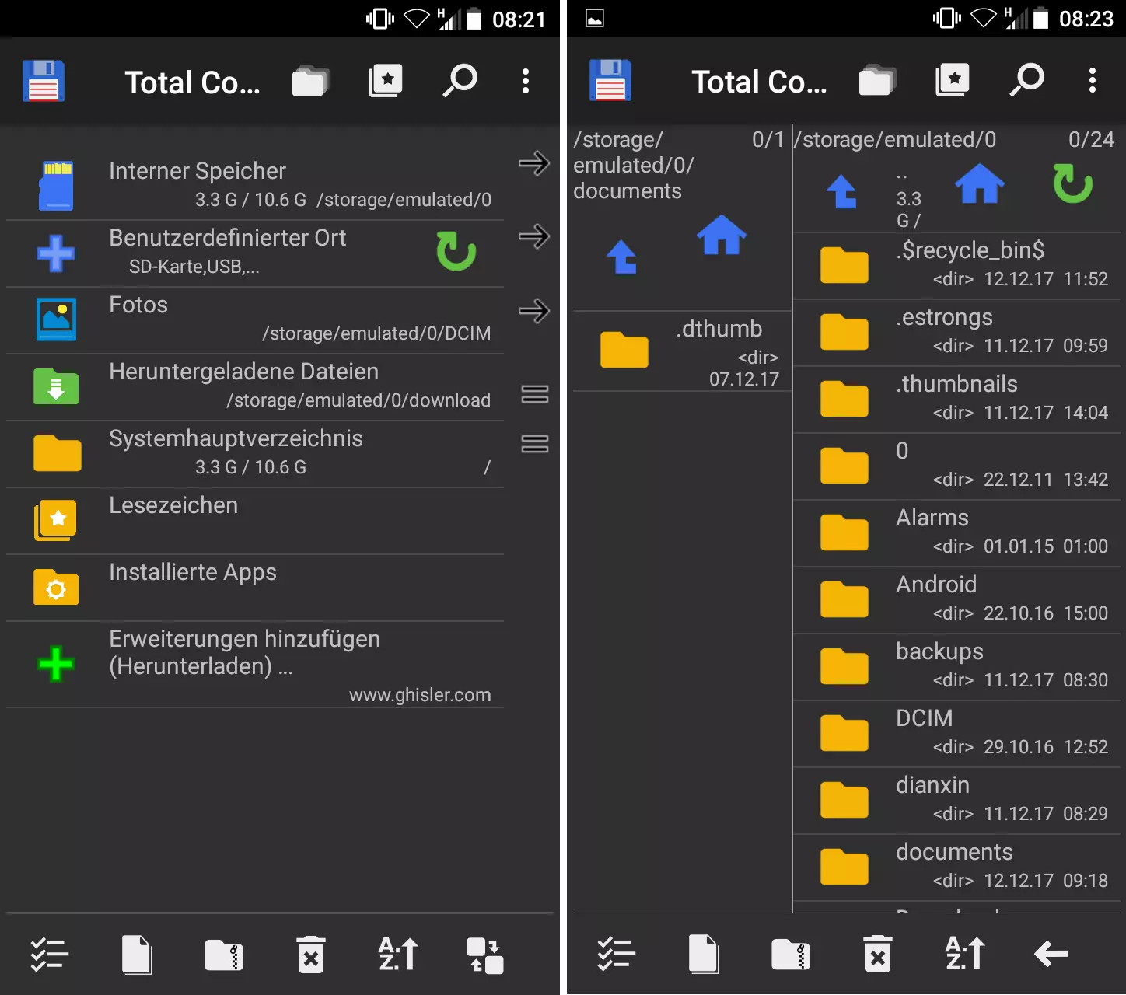The image size is (1126, 995).
Task: Tap the Lesezeichen star folder icon
Action: pos(56,520)
